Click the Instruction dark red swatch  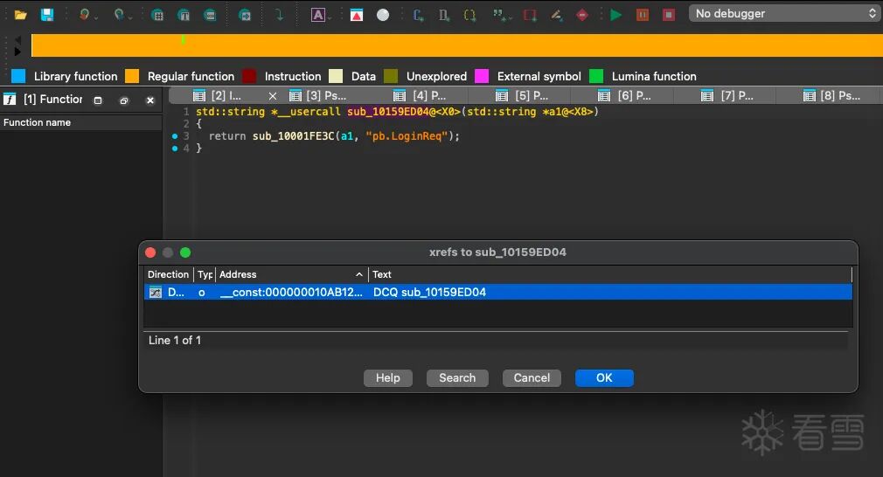249,76
